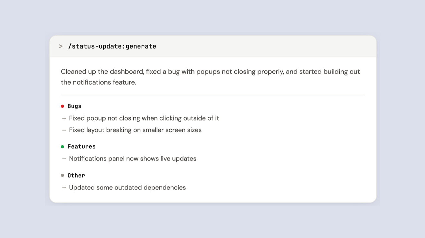Click the Bugs section heading
The height and width of the screenshot is (238, 425).
point(74,106)
